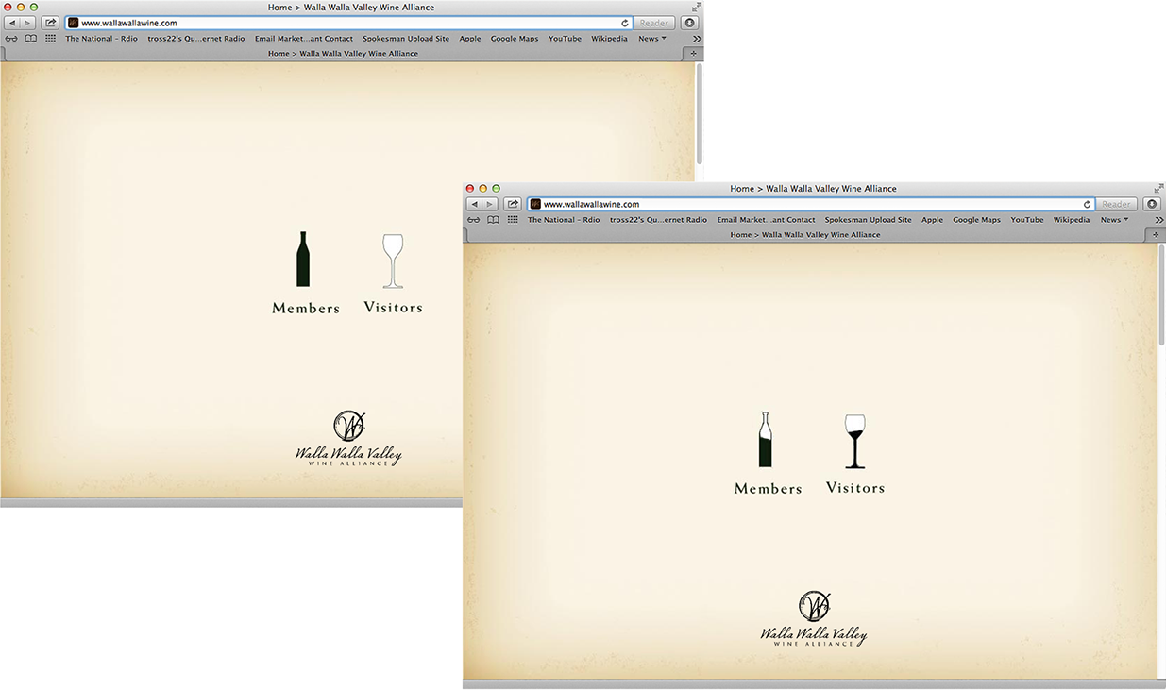
Task: Open Spokesman Upload Site bookmark in front window
Action: 868,220
